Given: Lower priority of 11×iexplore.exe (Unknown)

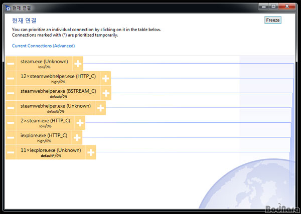Looking at the screenshot, I should 11,152.
